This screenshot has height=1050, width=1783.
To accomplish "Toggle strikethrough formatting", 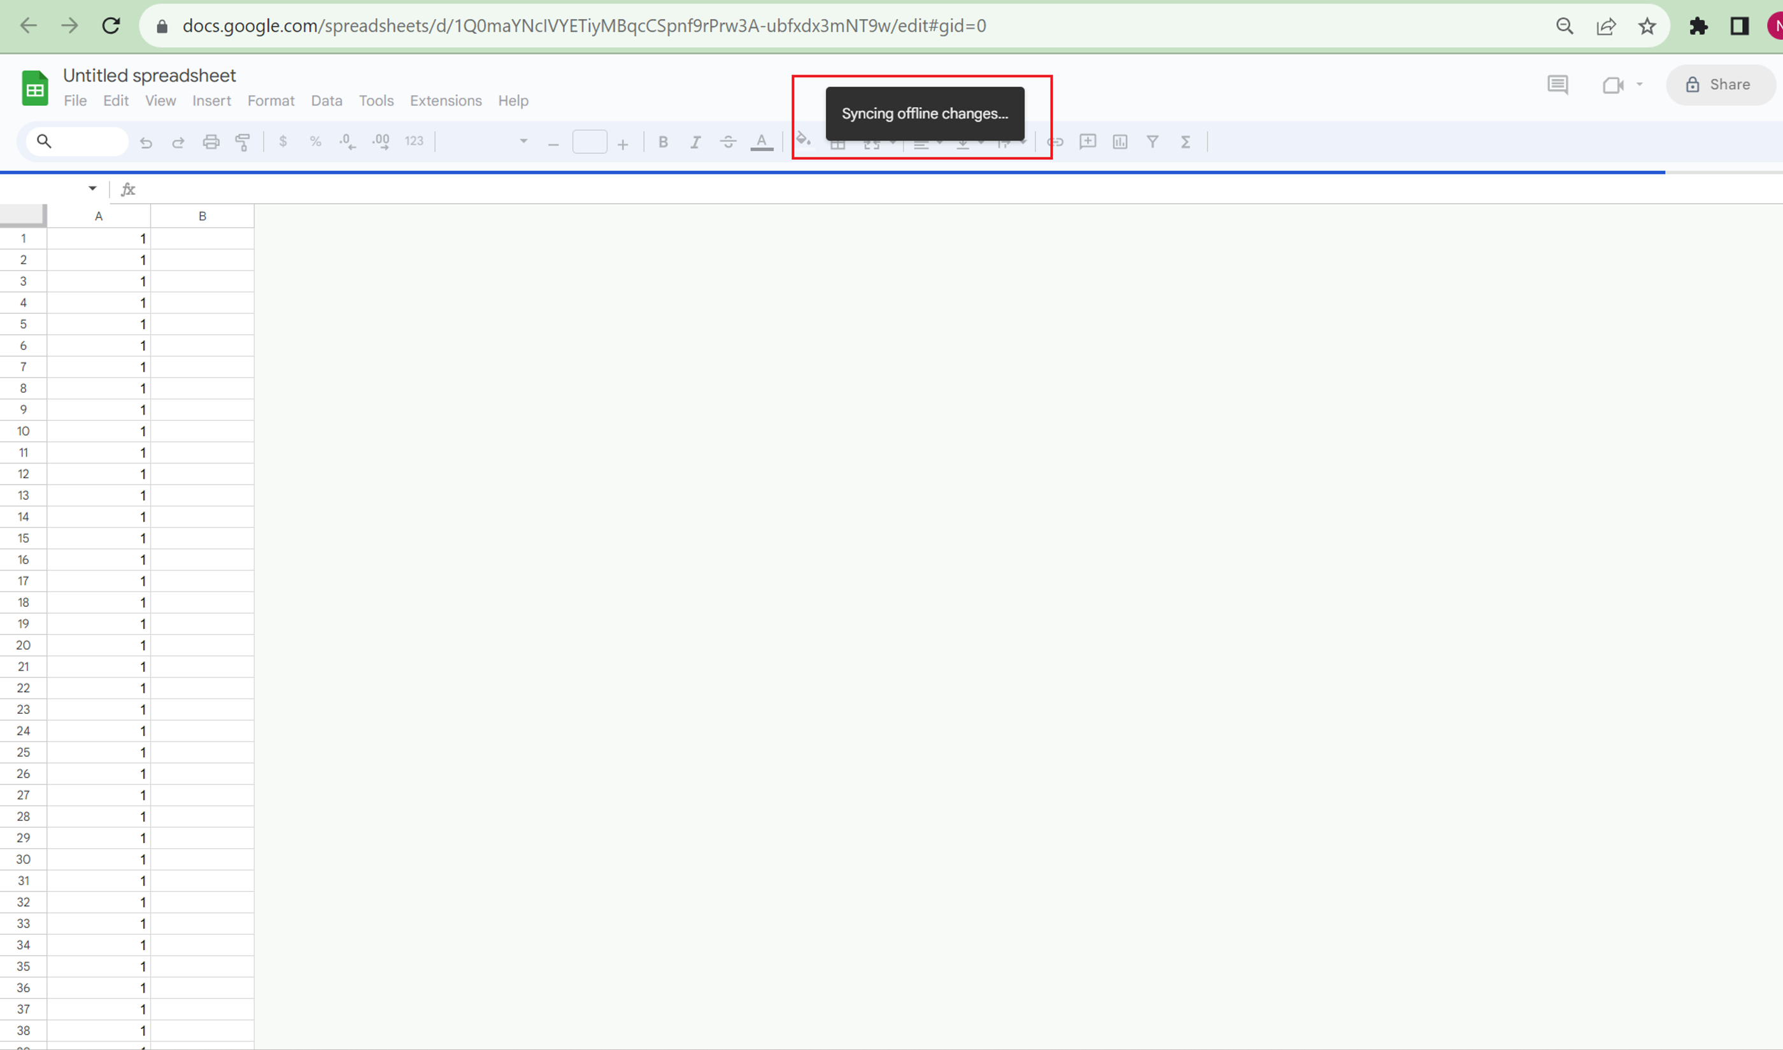I will pyautogui.click(x=728, y=142).
